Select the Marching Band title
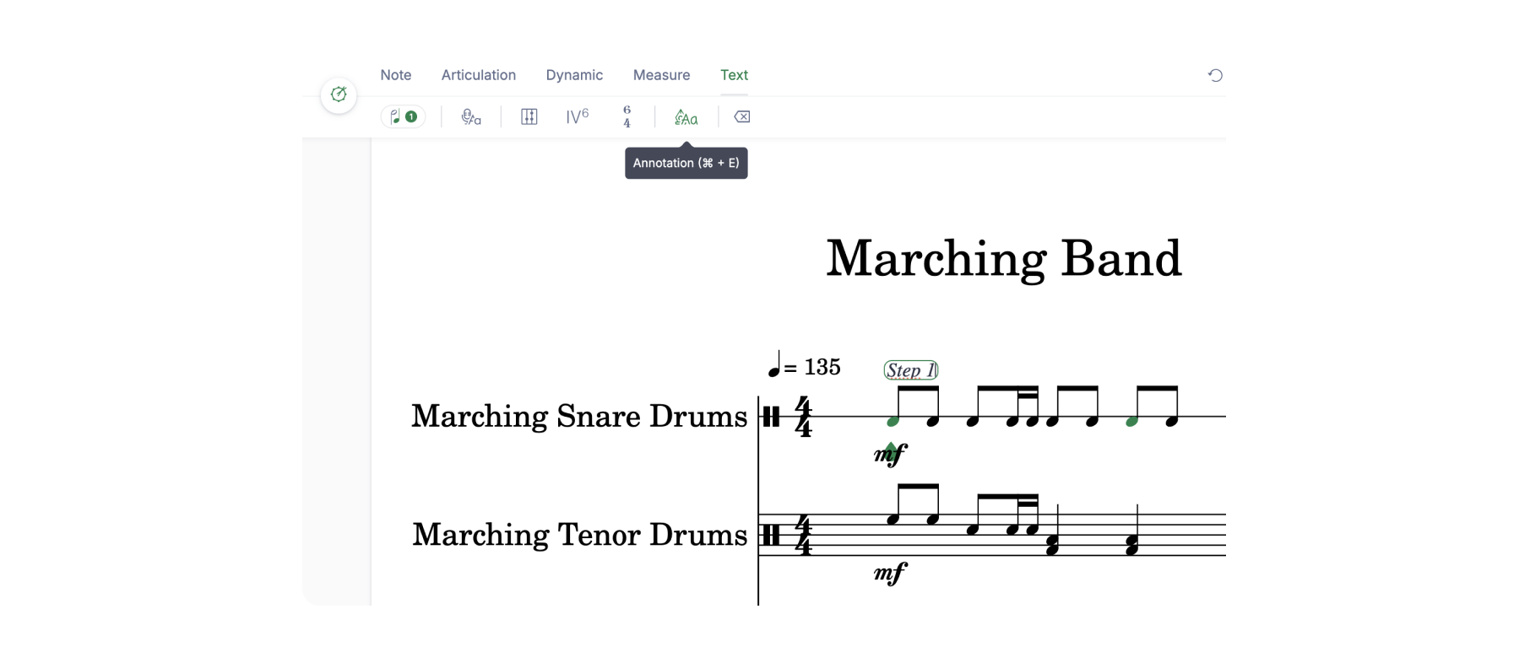1530x663 pixels. click(x=1003, y=258)
